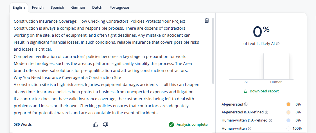Image resolution: width=316 pixels, height=133 pixels.
Task: Download the analysis report
Action: point(261,91)
